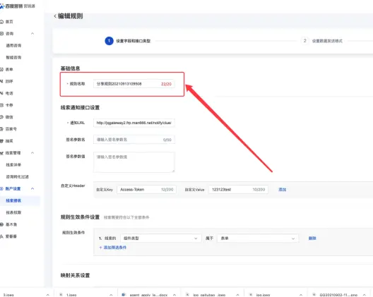Click the 基木鱼 sidebar icon
This screenshot has height=297, width=373.
(x=1, y=224)
